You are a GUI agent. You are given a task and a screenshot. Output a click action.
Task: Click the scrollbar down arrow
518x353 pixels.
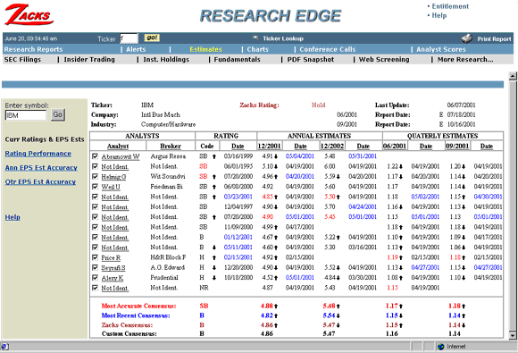click(x=513, y=335)
